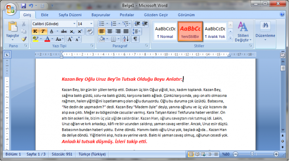Grow font size with large A

pos(70,39)
